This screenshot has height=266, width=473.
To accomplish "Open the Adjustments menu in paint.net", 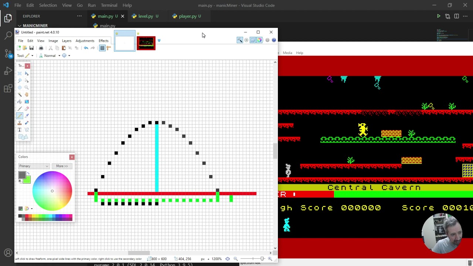I will pos(85,41).
